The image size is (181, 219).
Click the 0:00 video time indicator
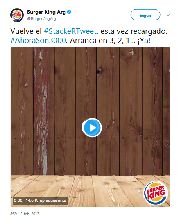point(18,201)
